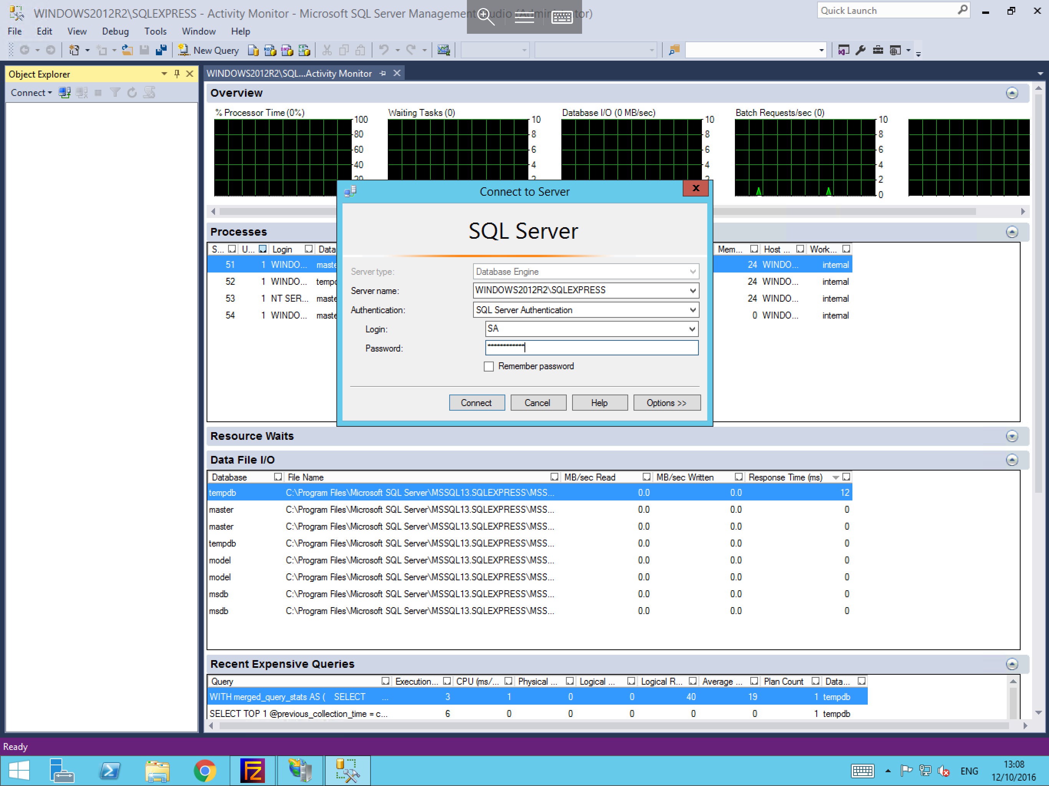This screenshot has height=786, width=1049.
Task: Open the Login dropdown arrow
Action: tap(692, 329)
